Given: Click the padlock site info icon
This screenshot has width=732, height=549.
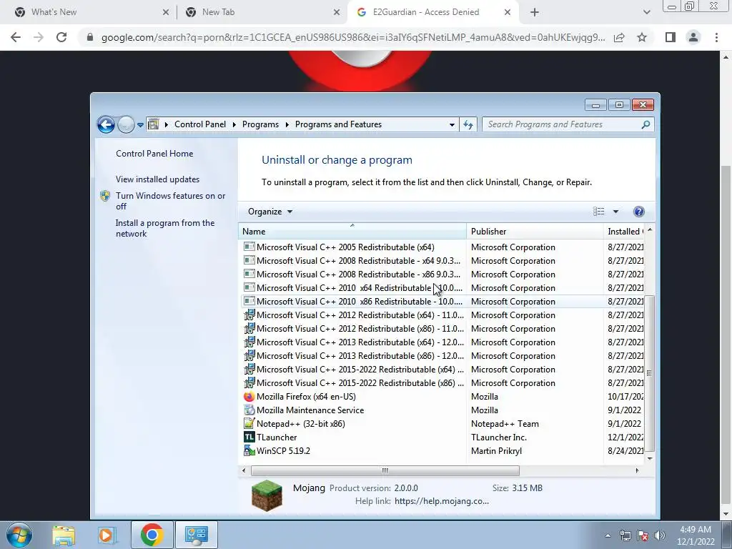Looking at the screenshot, I should tap(90, 37).
